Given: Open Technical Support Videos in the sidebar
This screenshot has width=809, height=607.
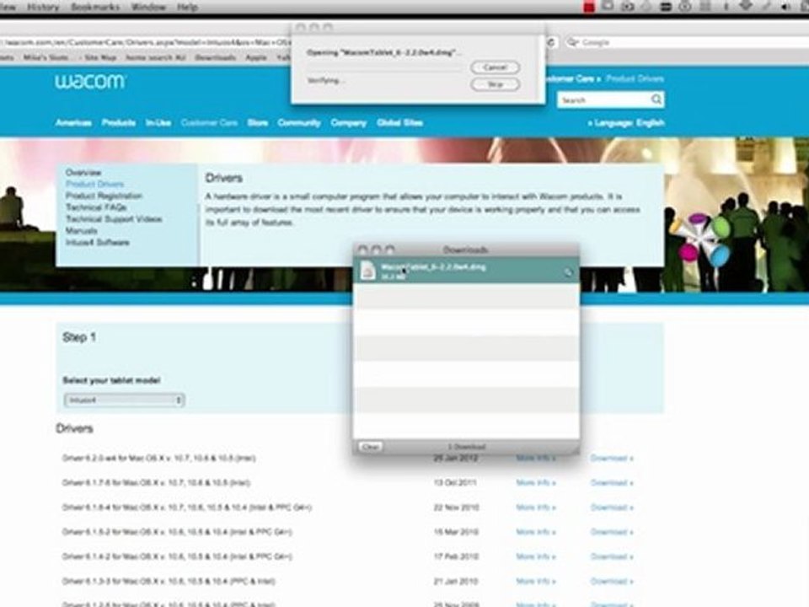Looking at the screenshot, I should click(114, 219).
